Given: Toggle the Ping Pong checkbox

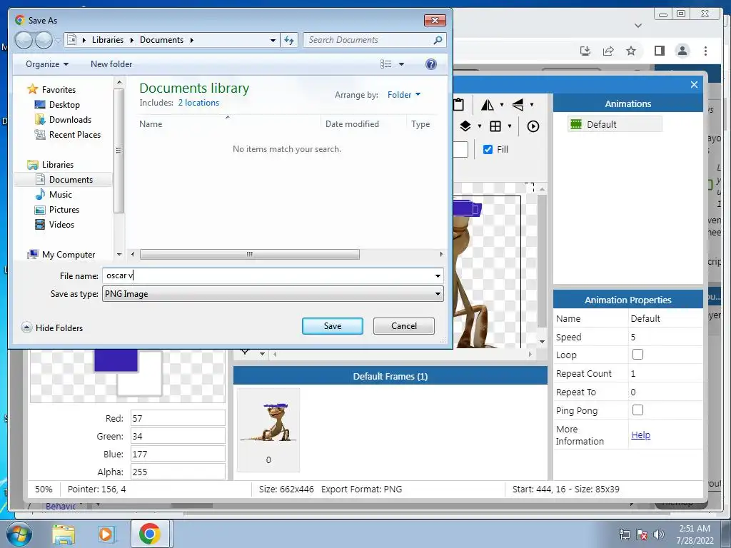Looking at the screenshot, I should (637, 410).
